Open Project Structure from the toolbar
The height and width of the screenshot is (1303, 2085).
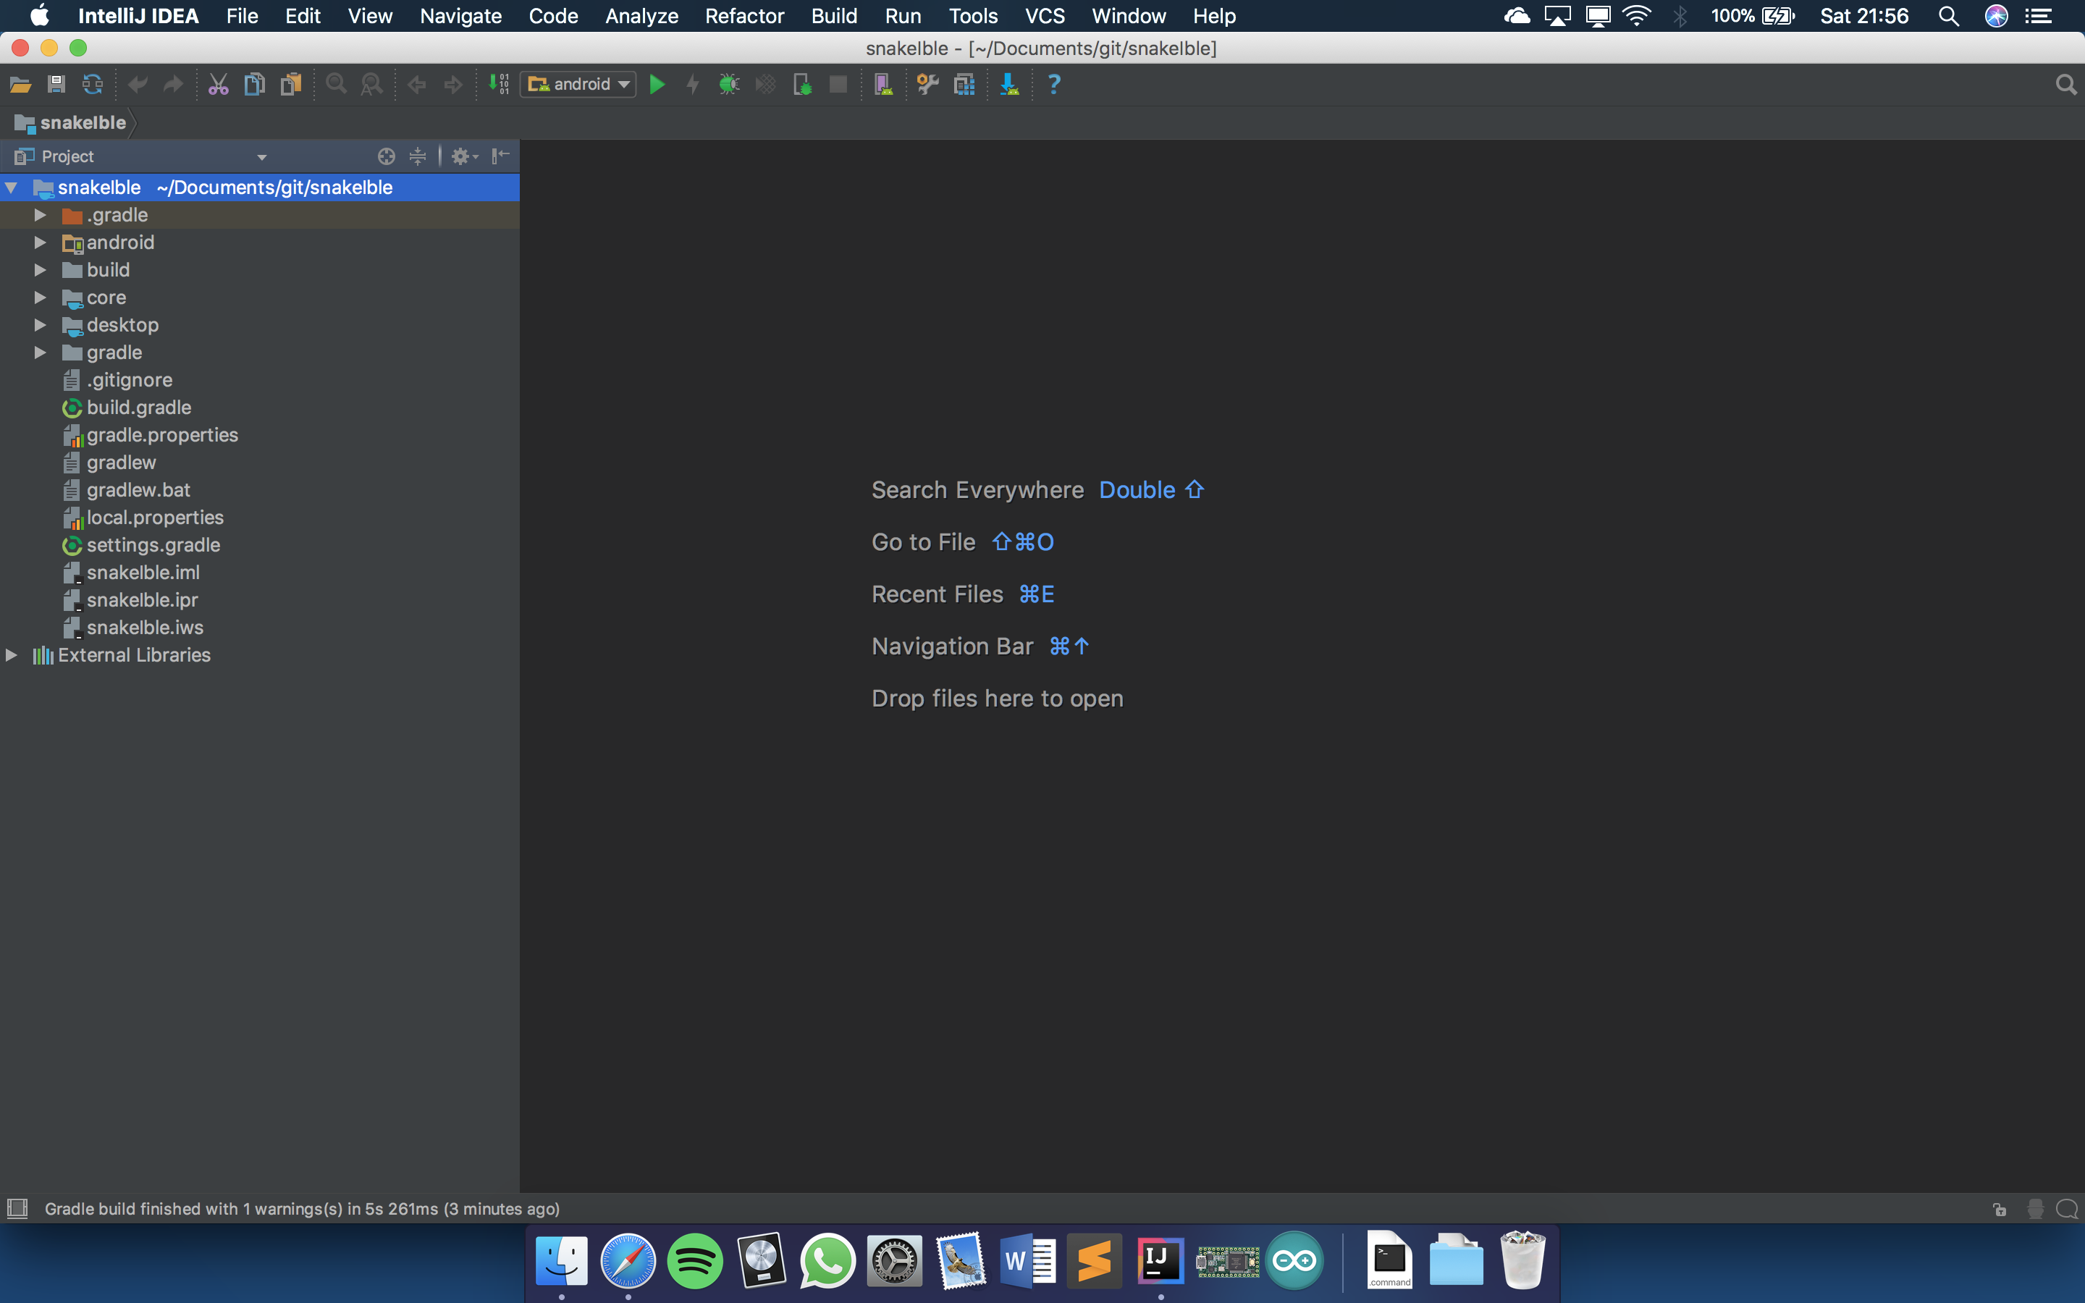pos(964,83)
